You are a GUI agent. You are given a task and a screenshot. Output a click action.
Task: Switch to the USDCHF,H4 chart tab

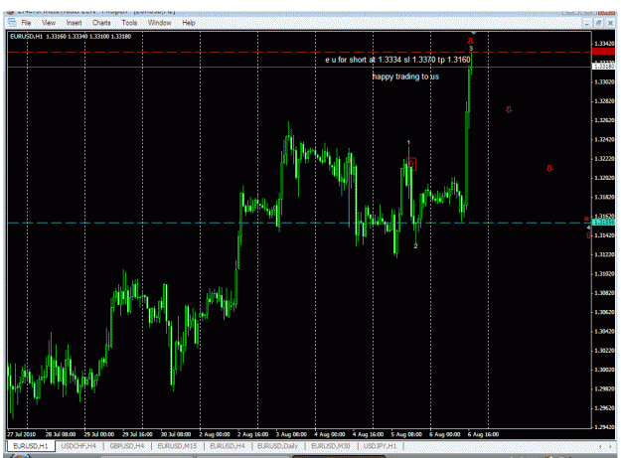point(78,446)
